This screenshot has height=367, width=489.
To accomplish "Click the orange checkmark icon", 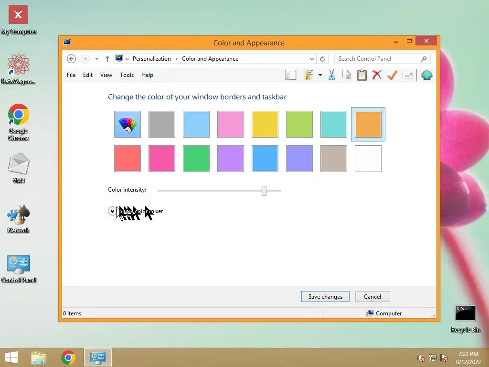I will (392, 75).
